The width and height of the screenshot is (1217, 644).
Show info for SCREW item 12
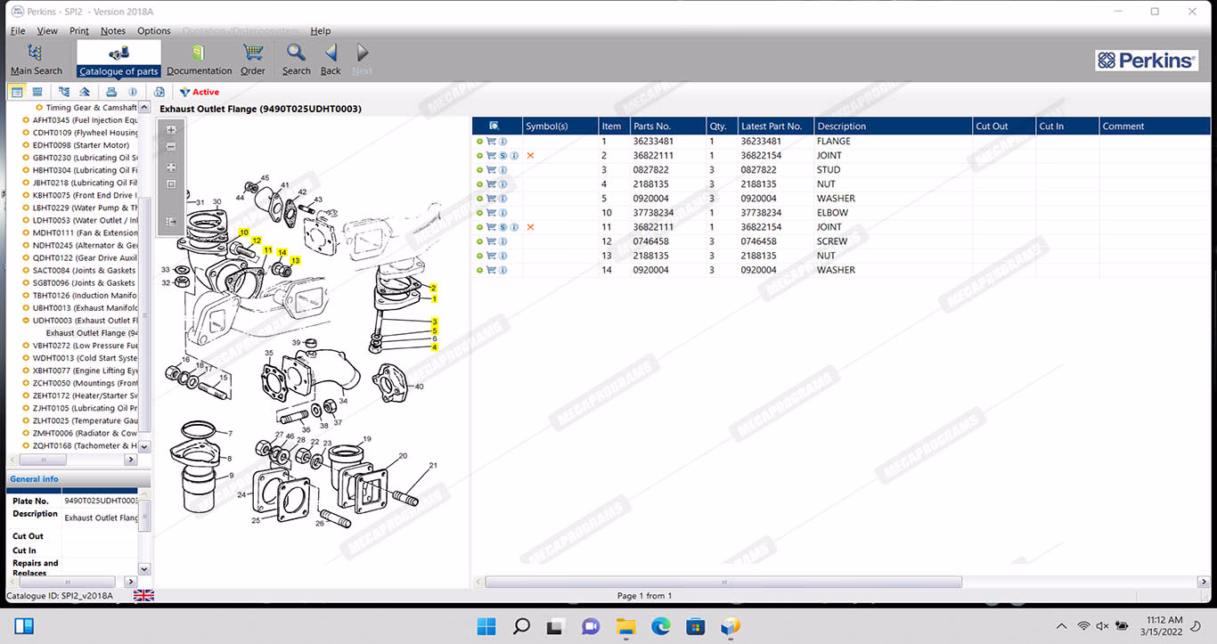502,241
